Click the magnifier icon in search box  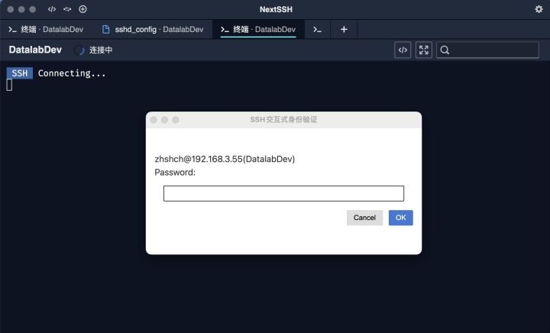445,50
